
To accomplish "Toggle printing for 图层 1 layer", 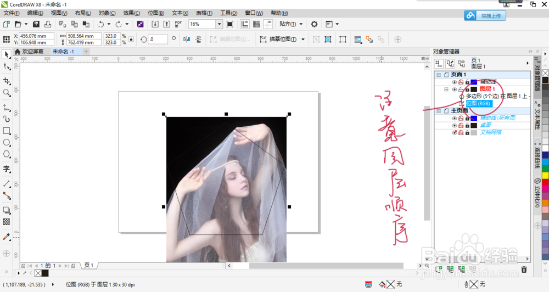I will tap(461, 89).
